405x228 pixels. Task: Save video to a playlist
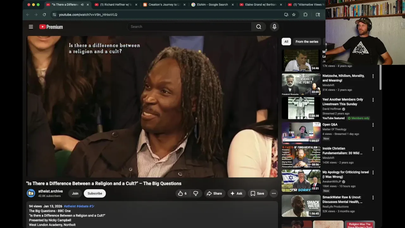click(x=257, y=193)
